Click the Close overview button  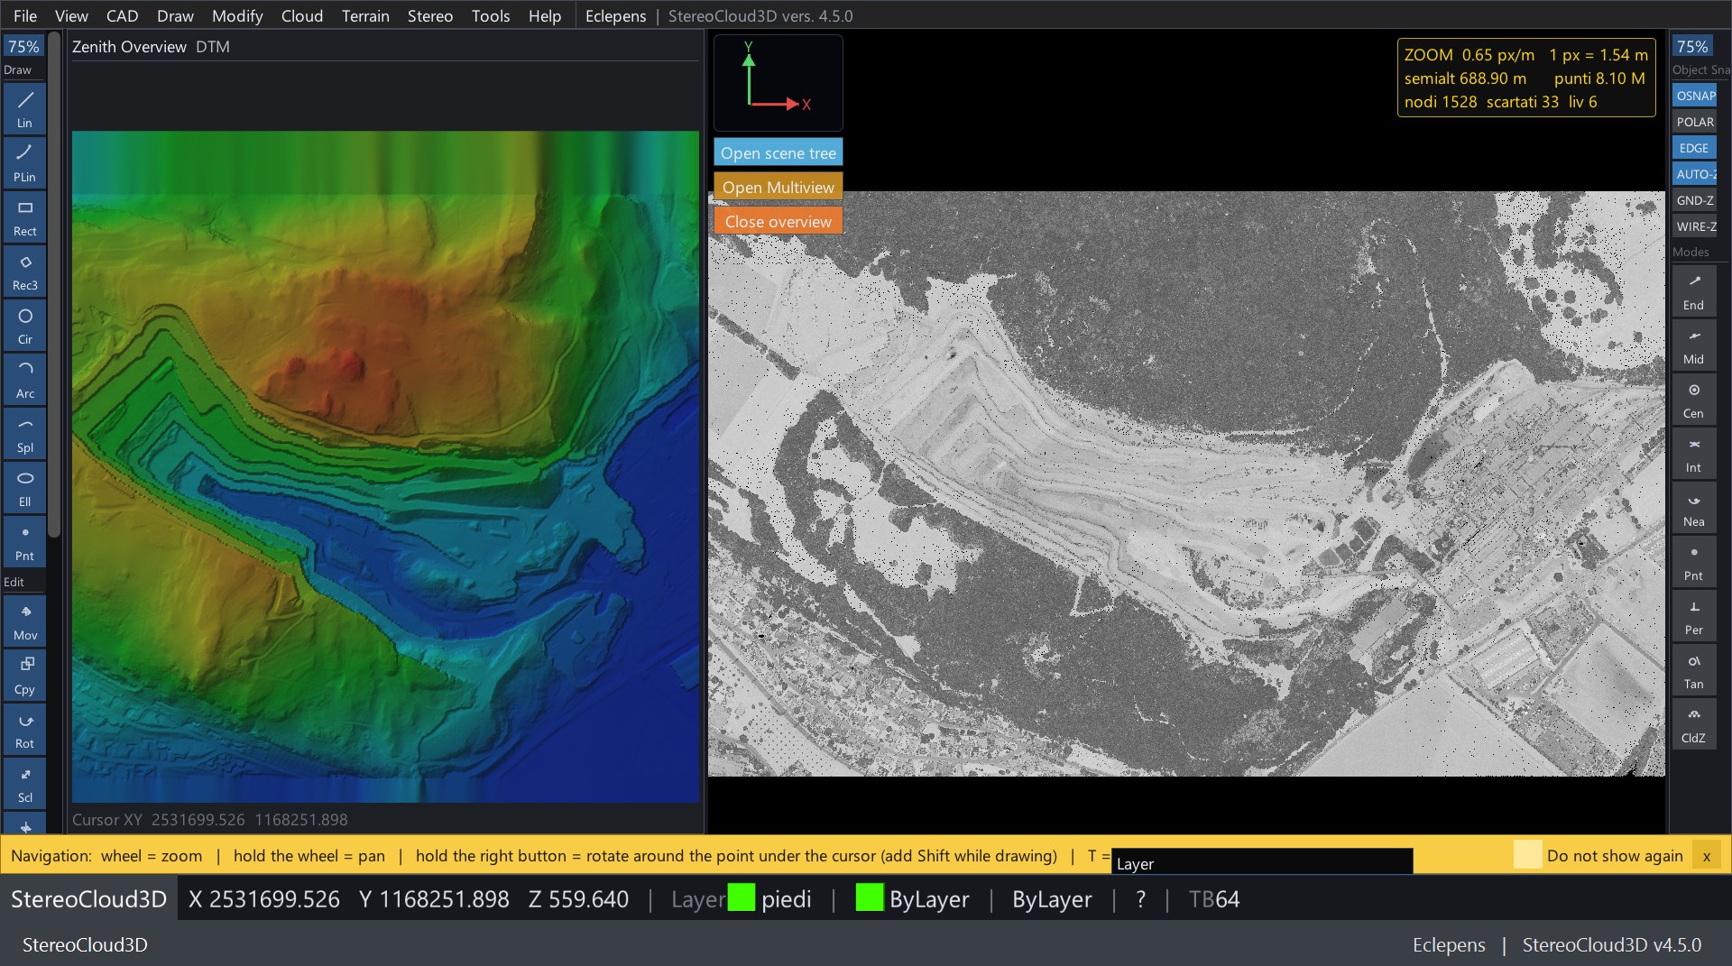pos(778,221)
